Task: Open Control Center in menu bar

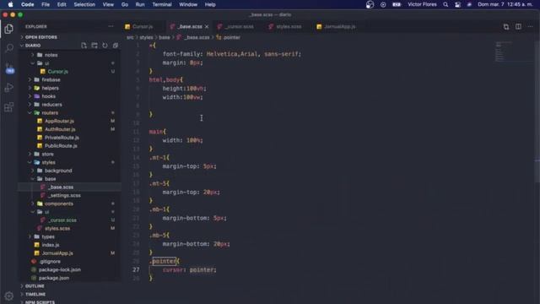Action: click(x=457, y=4)
